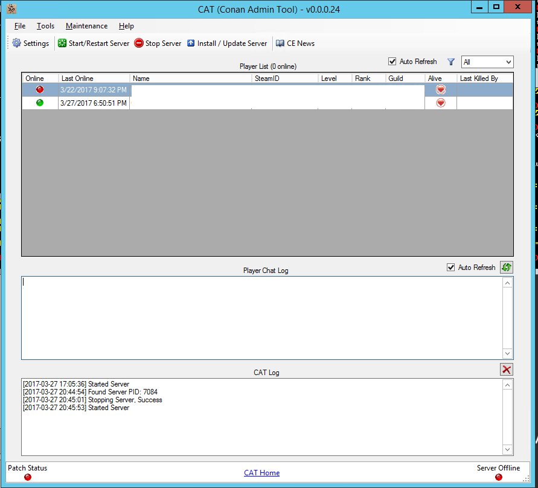Open CE News from toolbar
The image size is (538, 488).
click(x=295, y=43)
